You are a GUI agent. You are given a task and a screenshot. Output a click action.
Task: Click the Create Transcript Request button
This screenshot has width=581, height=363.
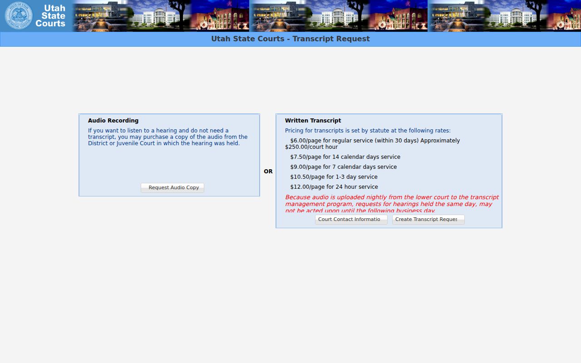tap(428, 220)
